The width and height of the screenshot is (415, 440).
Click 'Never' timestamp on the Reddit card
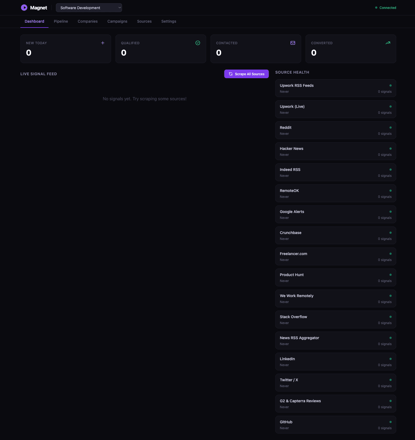point(284,134)
